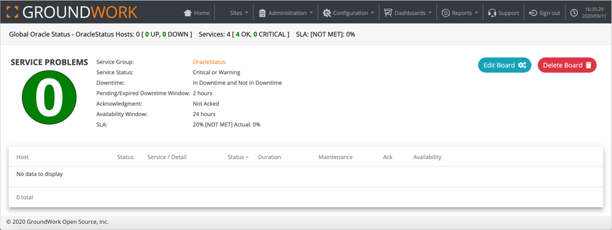The image size is (612, 230).
Task: Click the Administration clipboard icon
Action: coord(263,13)
